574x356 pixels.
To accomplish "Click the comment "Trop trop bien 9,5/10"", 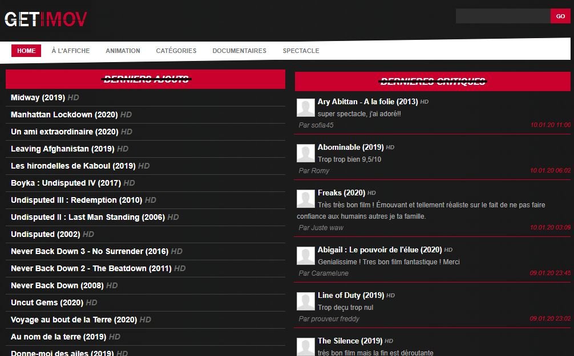I will pos(349,159).
